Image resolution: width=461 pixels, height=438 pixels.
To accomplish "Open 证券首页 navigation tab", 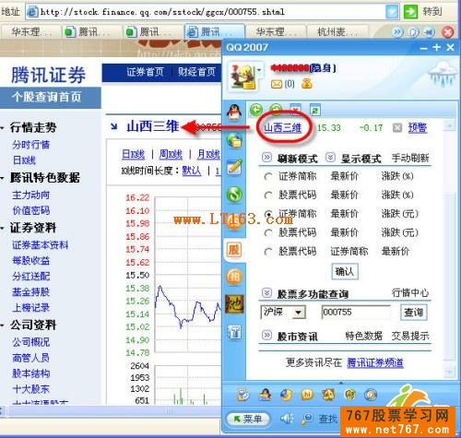I will coord(145,72).
